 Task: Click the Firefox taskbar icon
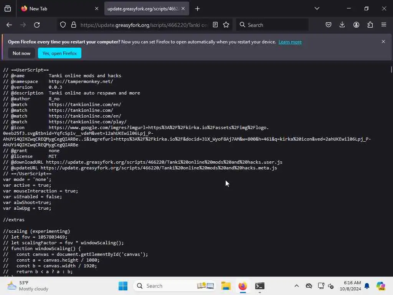pyautogui.click(x=243, y=286)
